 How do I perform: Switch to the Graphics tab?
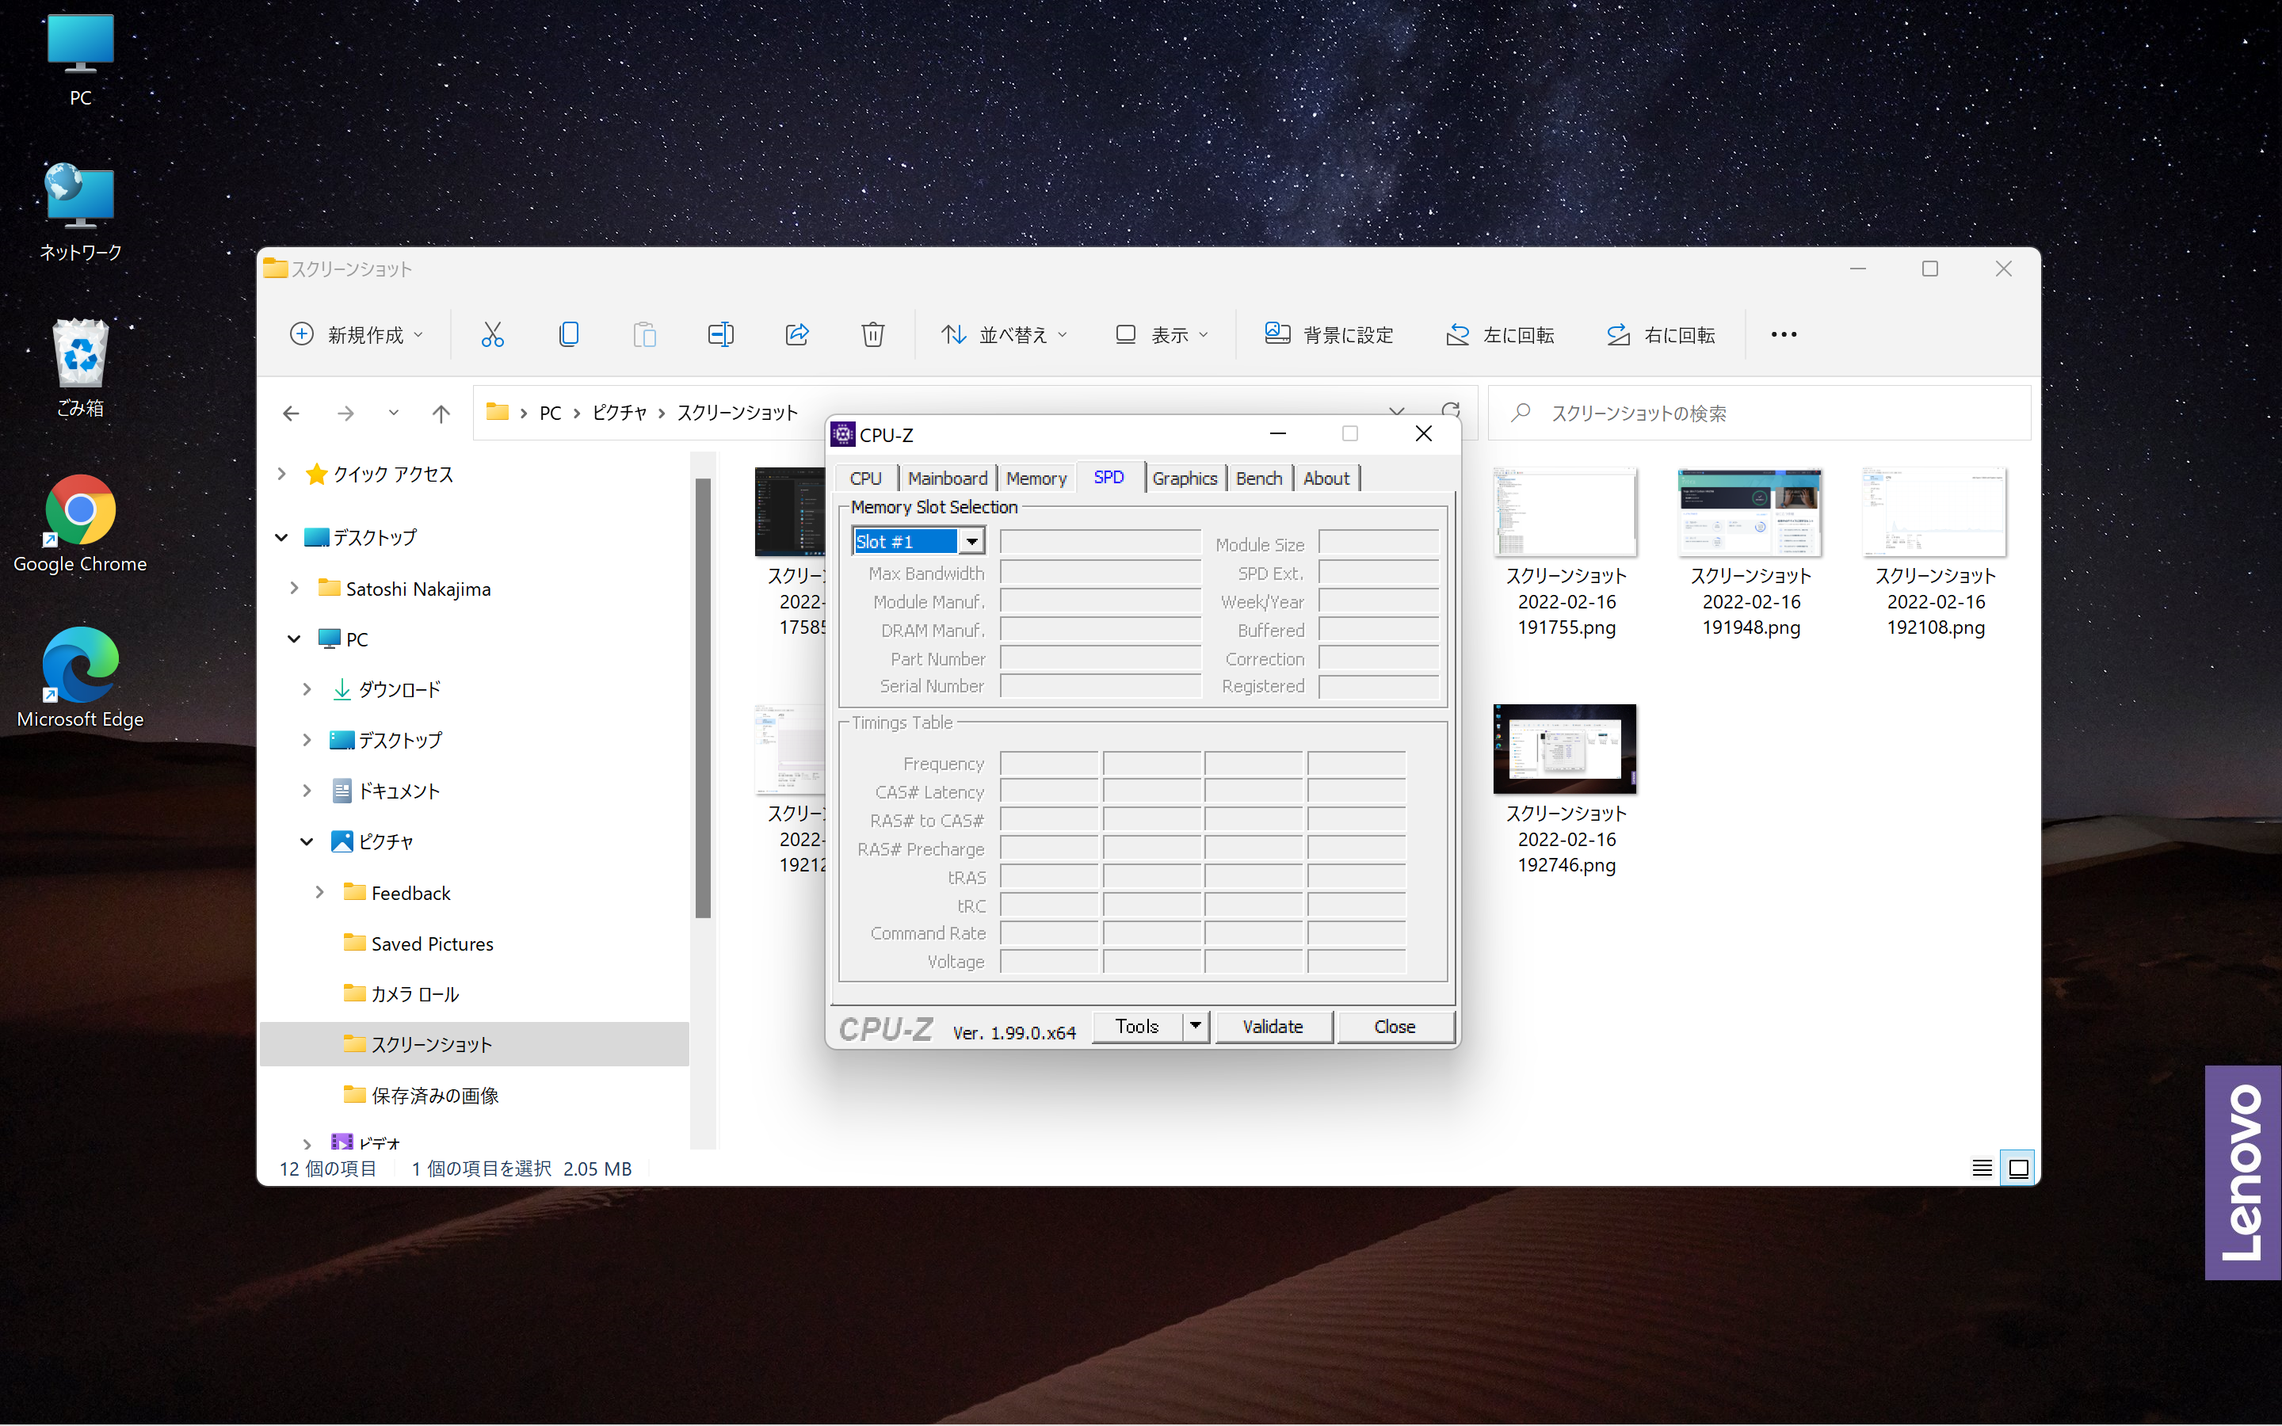[1185, 479]
